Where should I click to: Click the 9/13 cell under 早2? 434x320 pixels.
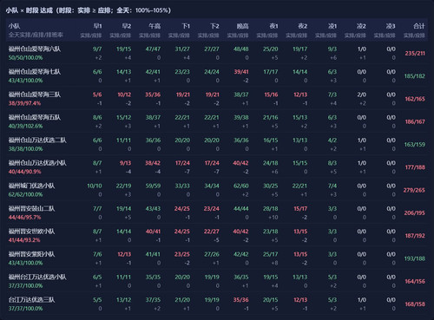coord(126,163)
